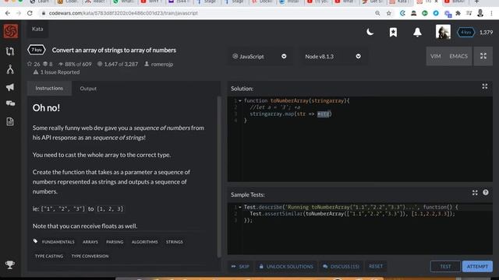Click the ATTEMPT button
This screenshot has width=499, height=280.
pos(477,266)
